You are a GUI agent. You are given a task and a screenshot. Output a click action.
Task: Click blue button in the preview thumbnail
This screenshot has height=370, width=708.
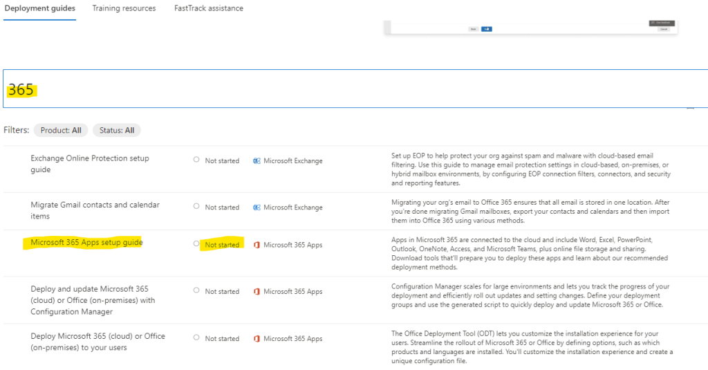coord(486,29)
